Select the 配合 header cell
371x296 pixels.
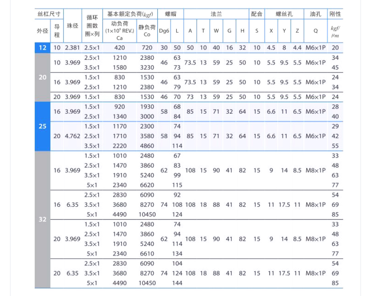tap(257, 14)
